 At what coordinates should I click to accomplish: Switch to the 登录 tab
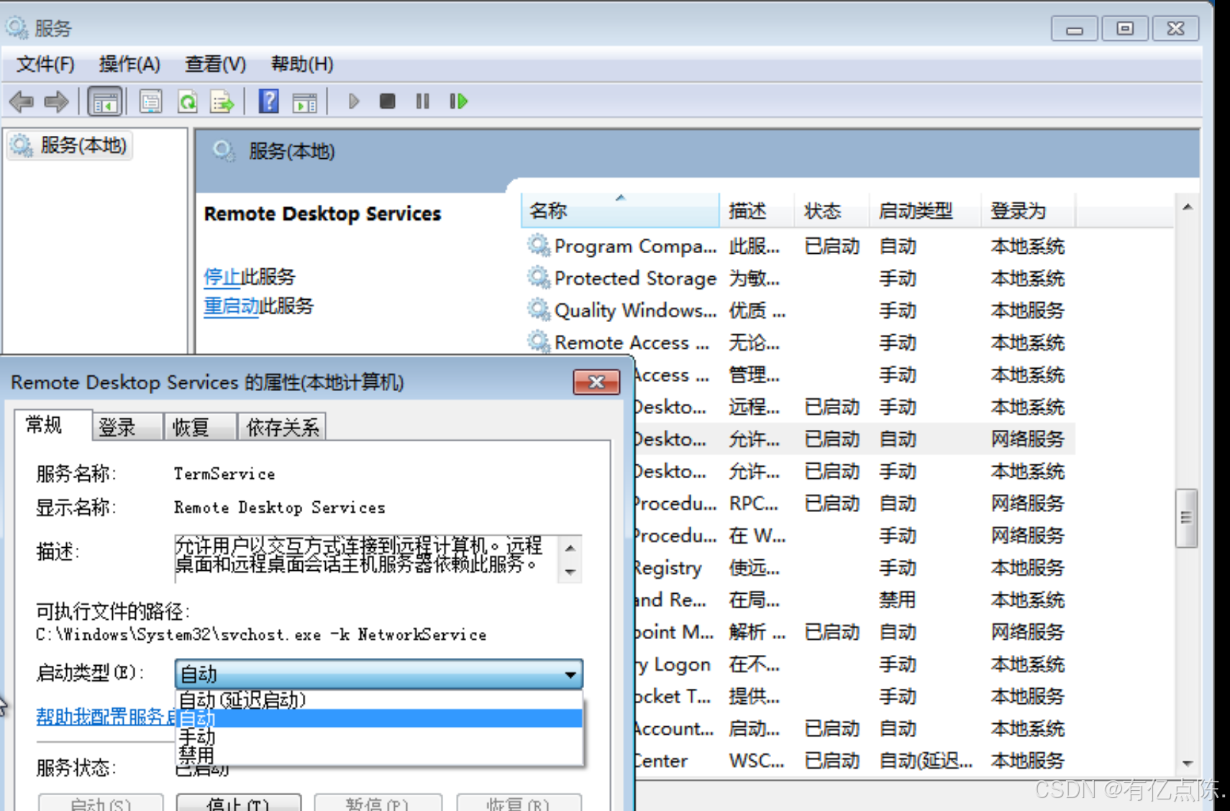(127, 427)
